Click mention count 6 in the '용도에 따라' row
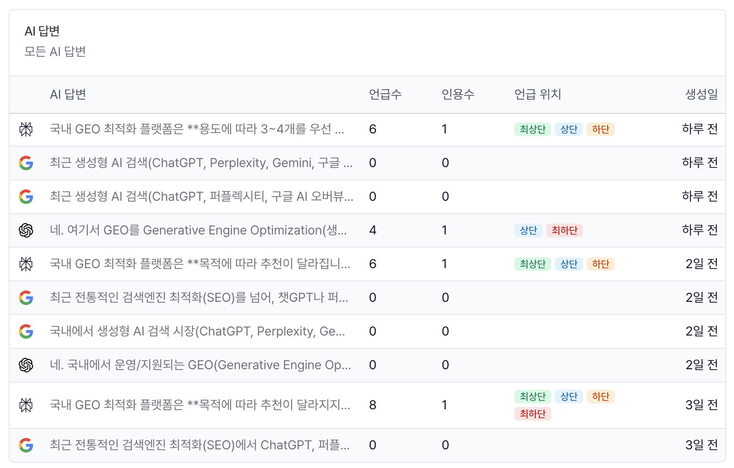 click(x=373, y=129)
